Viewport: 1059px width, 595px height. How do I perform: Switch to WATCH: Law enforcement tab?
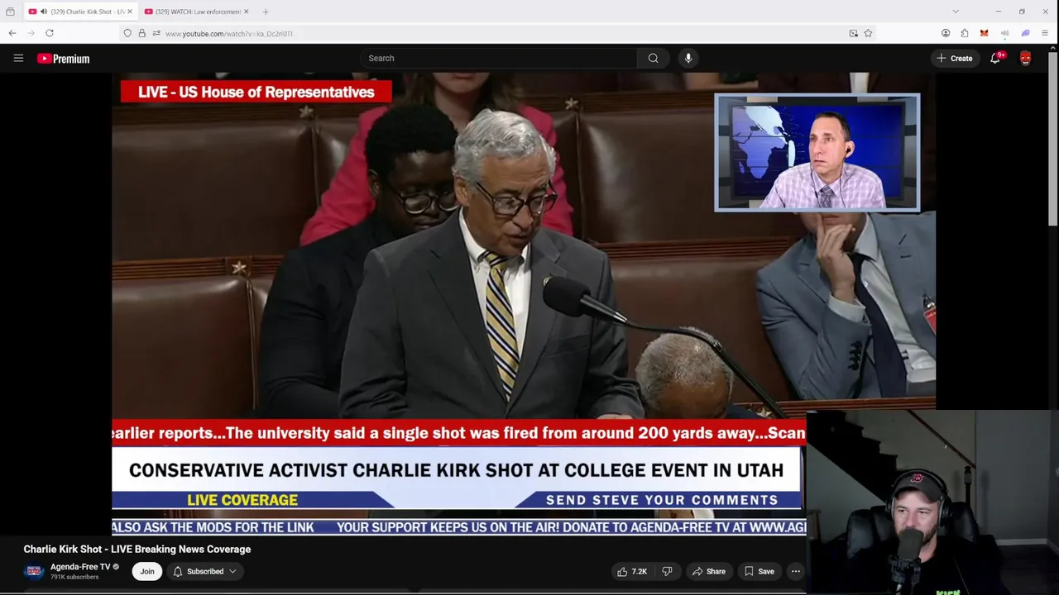[197, 12]
